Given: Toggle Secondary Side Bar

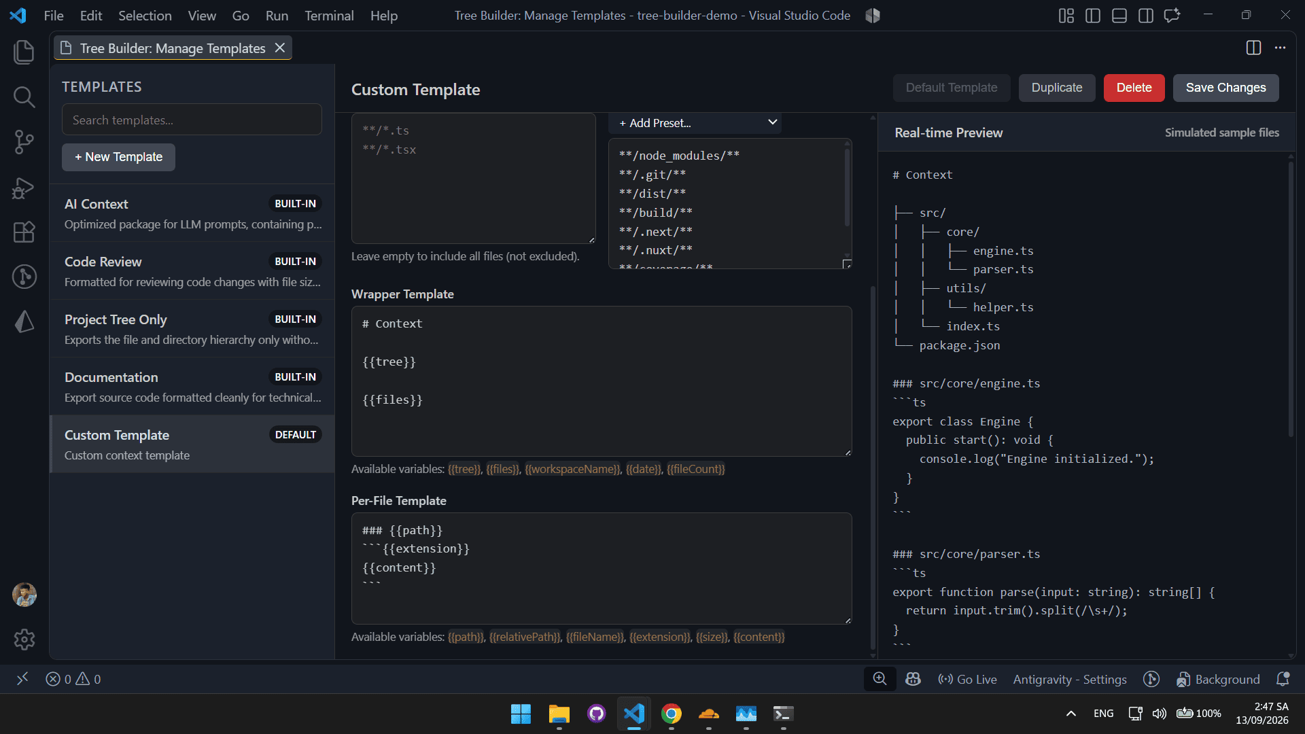Looking at the screenshot, I should pyautogui.click(x=1146, y=16).
